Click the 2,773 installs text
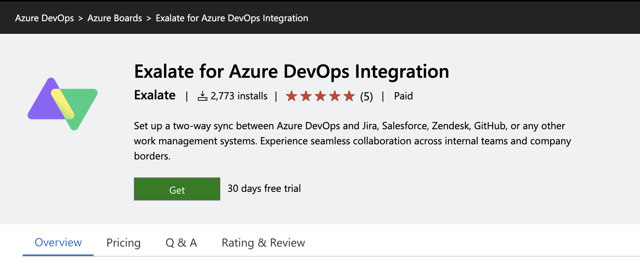Screen dimensions: 640x275 239,96
